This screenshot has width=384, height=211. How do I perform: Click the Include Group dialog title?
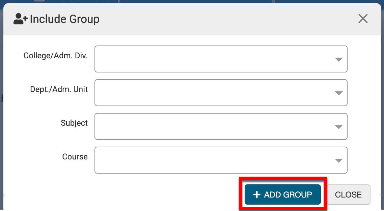[64, 19]
